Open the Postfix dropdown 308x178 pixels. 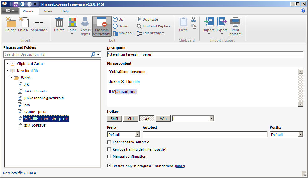[x=300, y=134]
